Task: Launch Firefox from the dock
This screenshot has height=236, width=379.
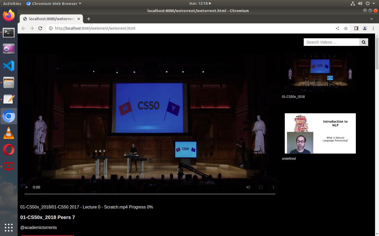Action: pos(9,15)
